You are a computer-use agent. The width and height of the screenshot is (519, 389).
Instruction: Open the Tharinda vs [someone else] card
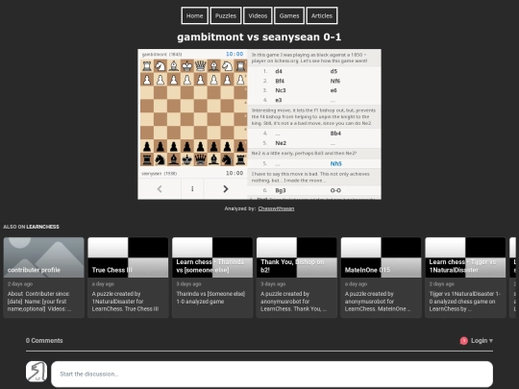pyautogui.click(x=212, y=278)
